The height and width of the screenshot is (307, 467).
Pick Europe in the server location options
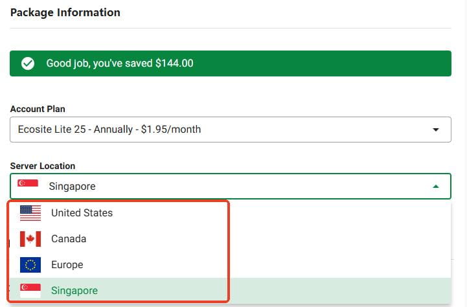coord(67,265)
